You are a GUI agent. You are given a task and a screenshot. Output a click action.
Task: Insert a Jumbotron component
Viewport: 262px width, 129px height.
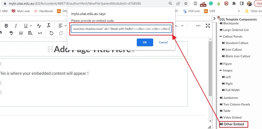[229, 98]
